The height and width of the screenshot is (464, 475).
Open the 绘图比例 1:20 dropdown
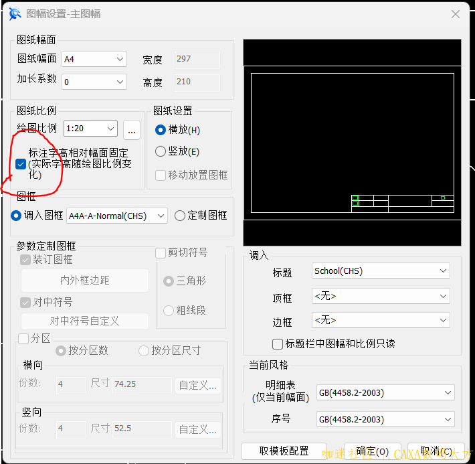point(90,129)
